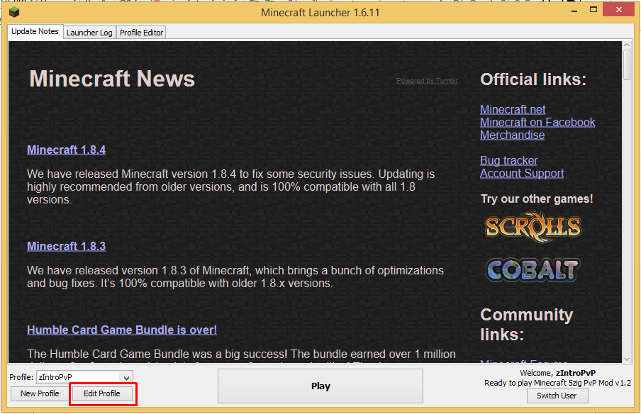Screen dimensions: 641x414
Task: Open the Bug tracker link
Action: [x=509, y=161]
